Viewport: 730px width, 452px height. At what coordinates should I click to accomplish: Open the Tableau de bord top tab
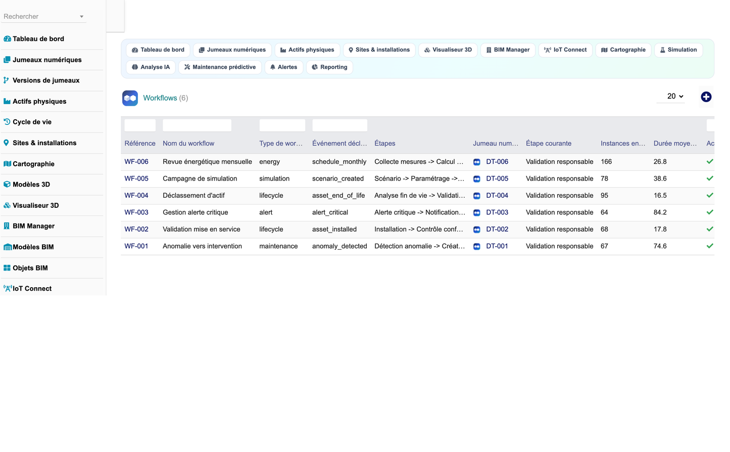[158, 50]
